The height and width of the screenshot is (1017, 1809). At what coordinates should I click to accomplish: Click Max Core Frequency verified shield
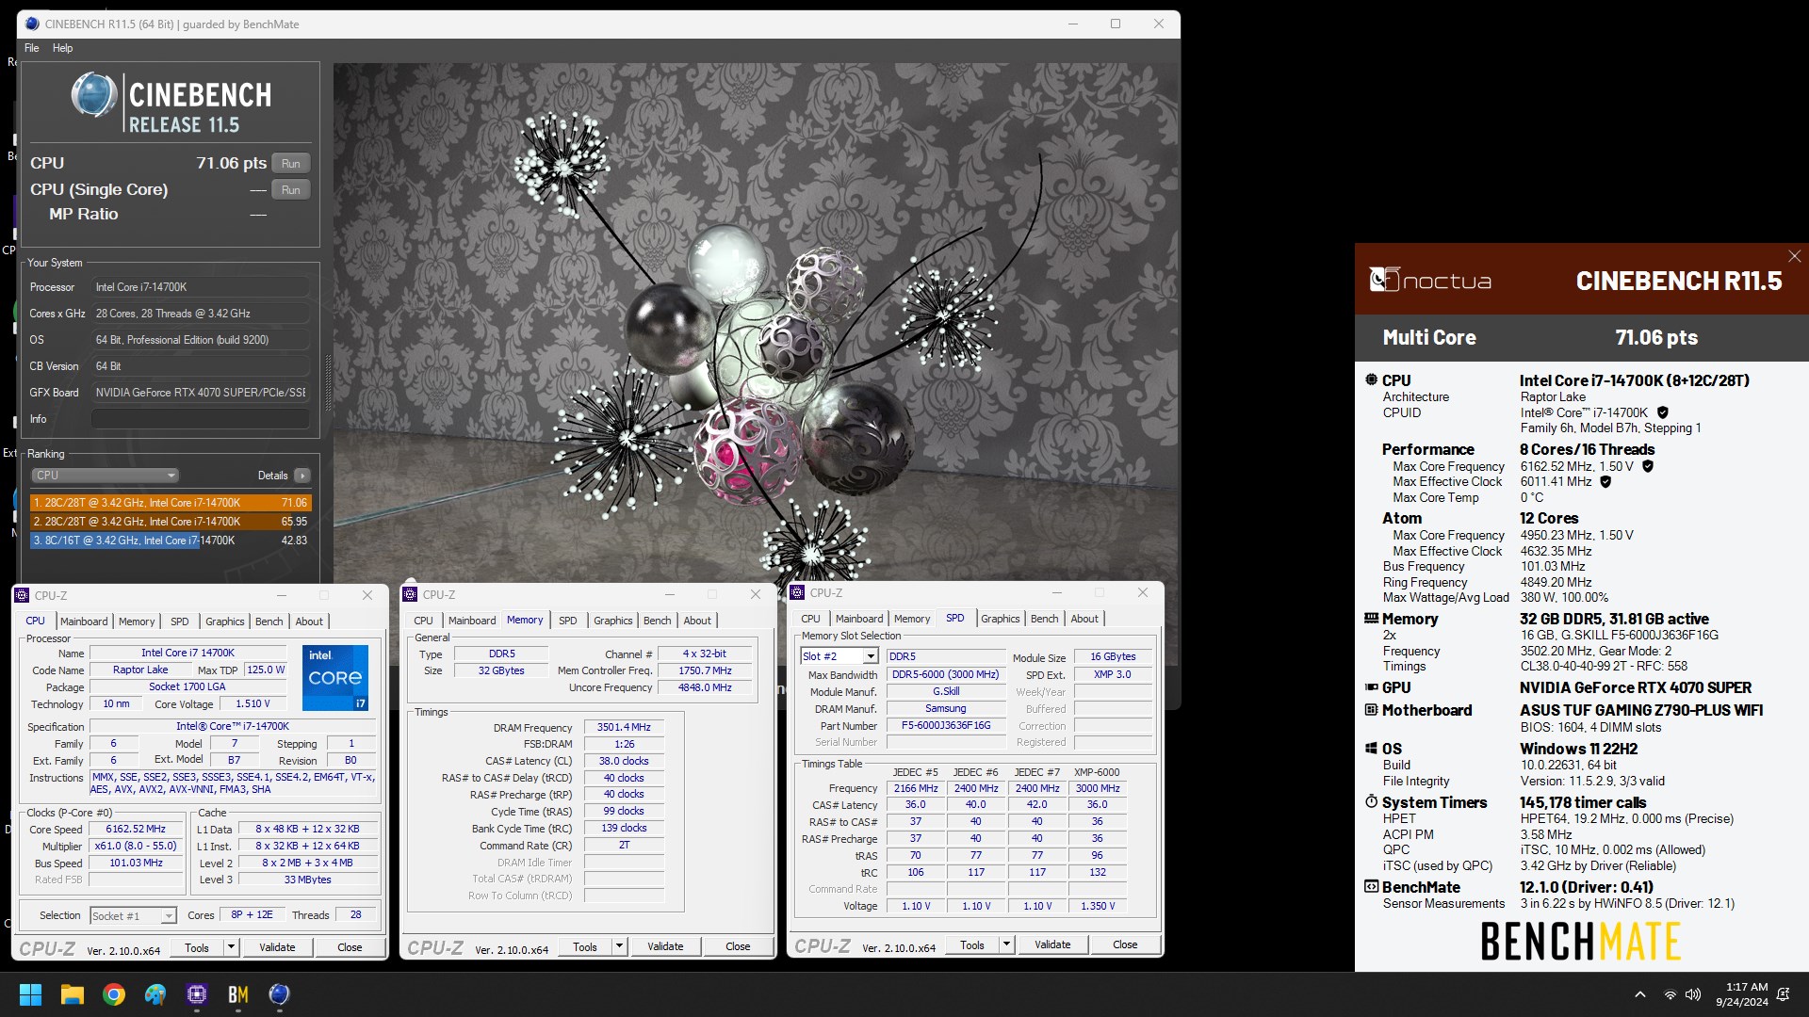[1648, 466]
